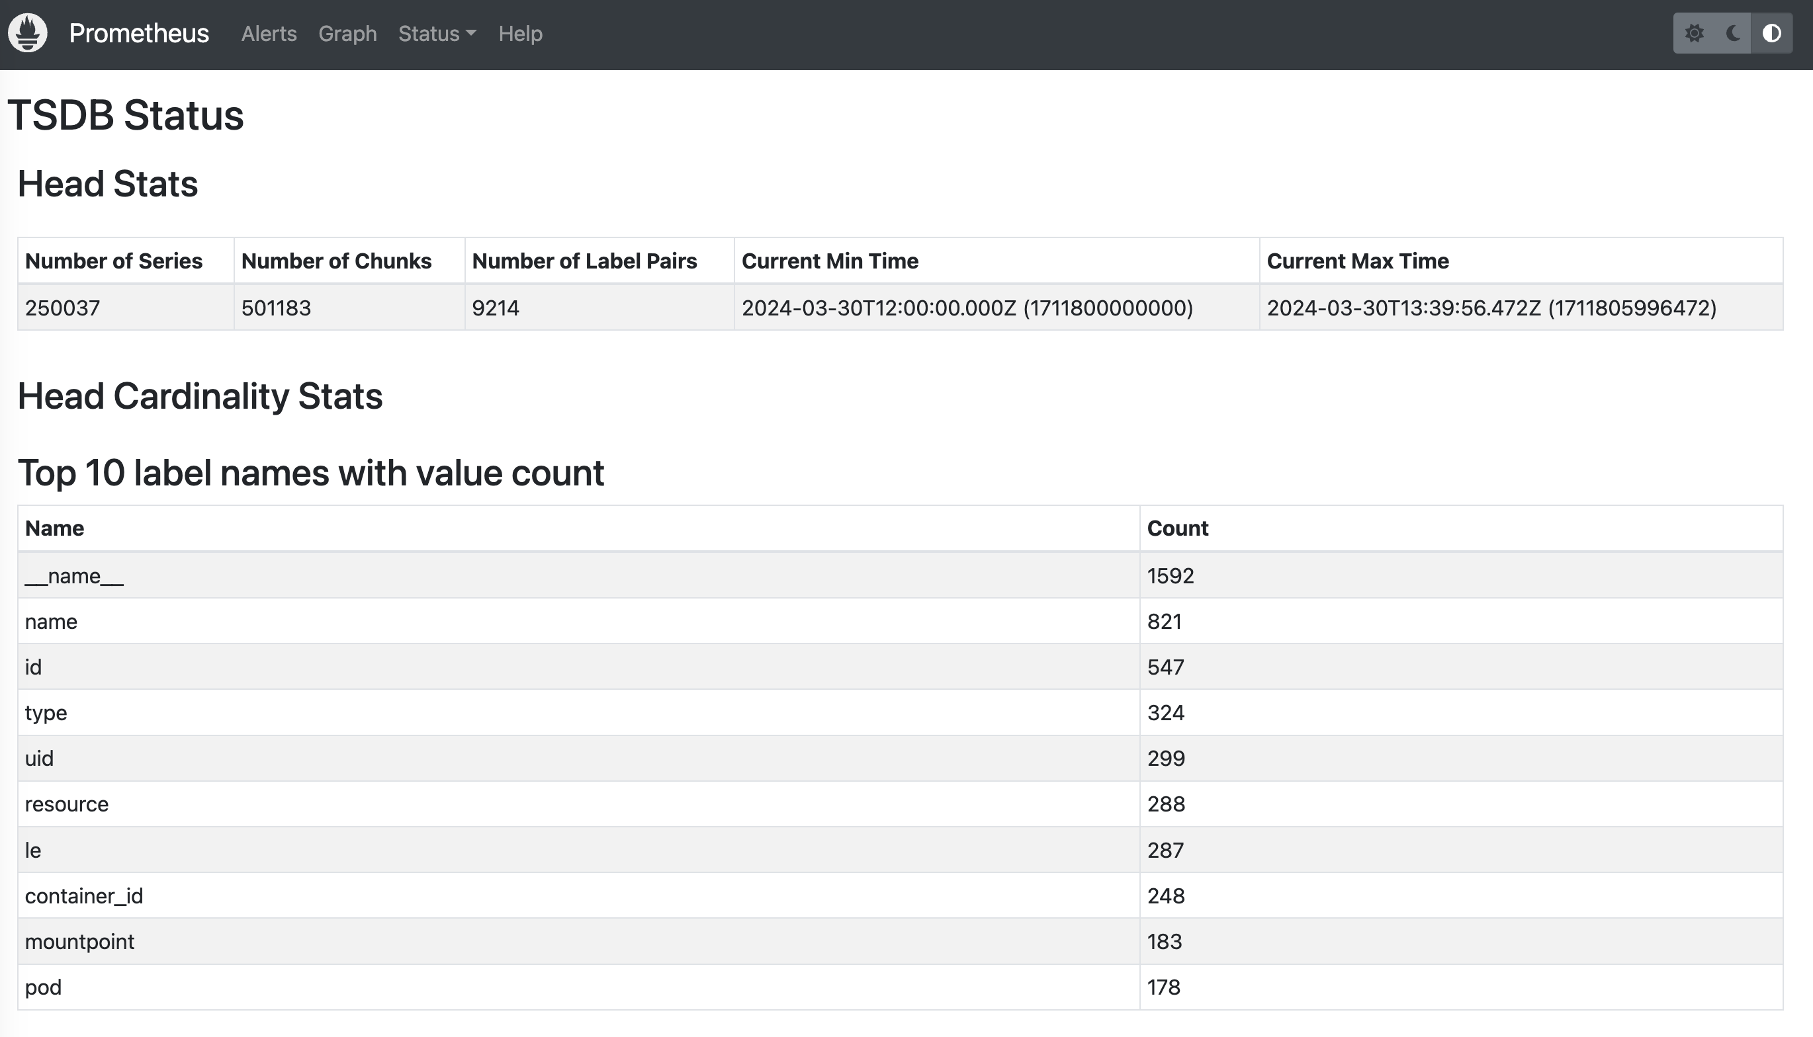
Task: Click the 250037 series count cell
Action: click(63, 308)
